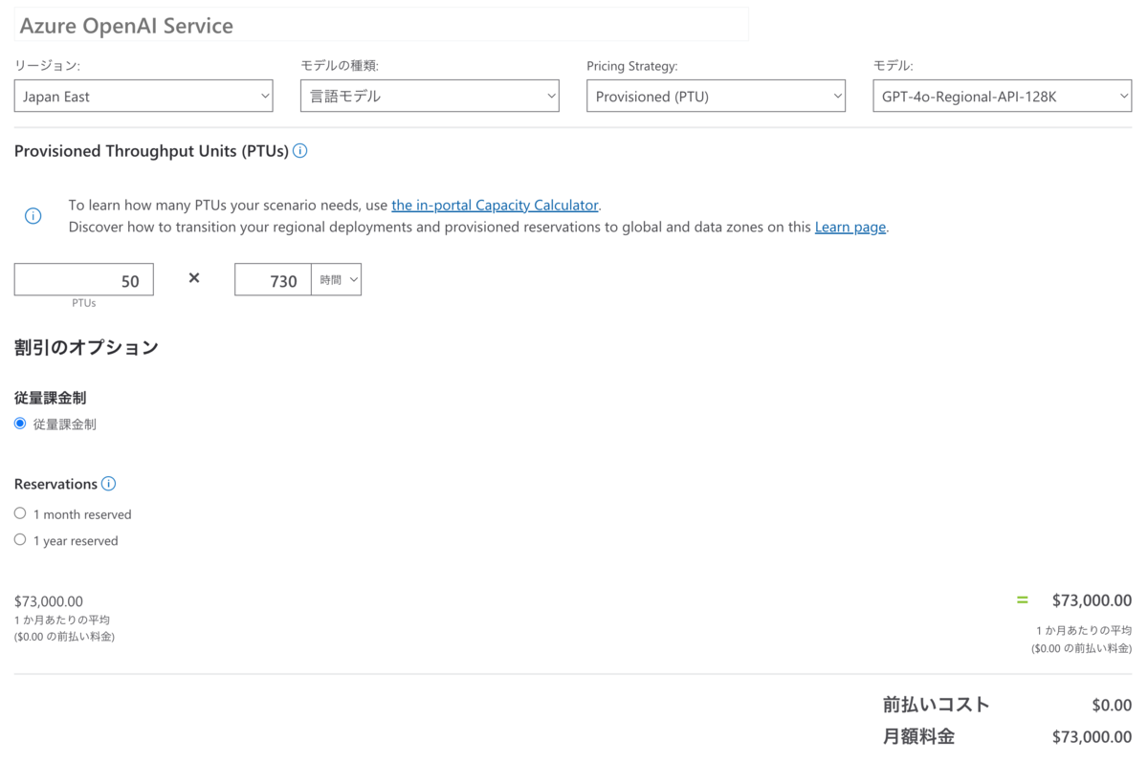Follow the Learn page link
Image resolution: width=1148 pixels, height=762 pixels.
click(x=850, y=228)
